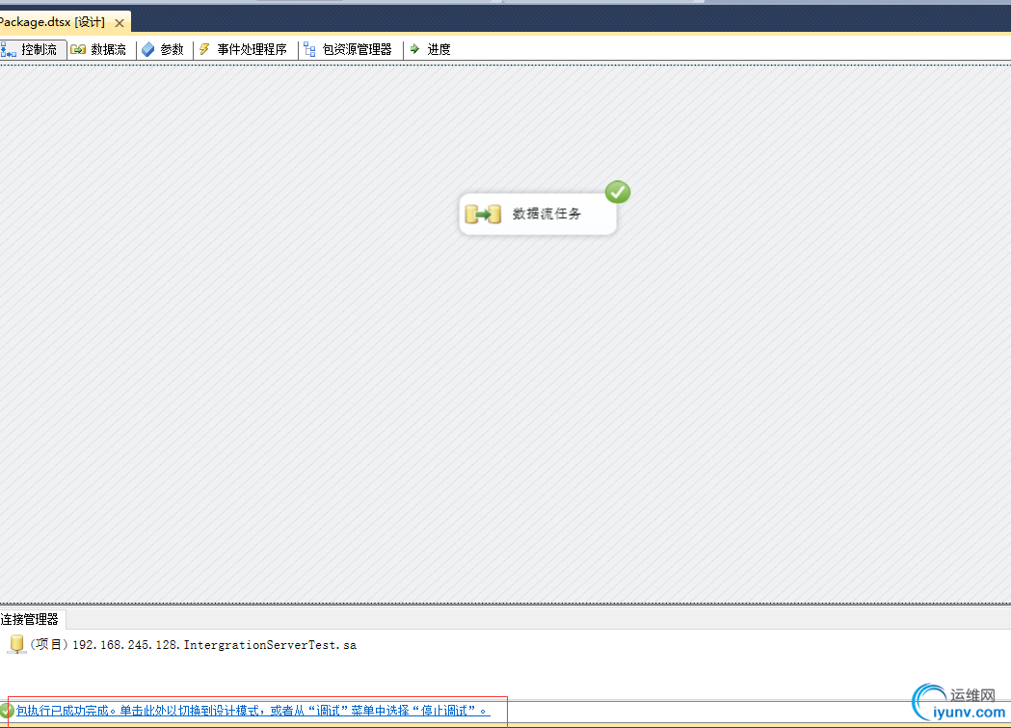
Task: Open the 包资源管理器 tab
Action: (x=349, y=49)
